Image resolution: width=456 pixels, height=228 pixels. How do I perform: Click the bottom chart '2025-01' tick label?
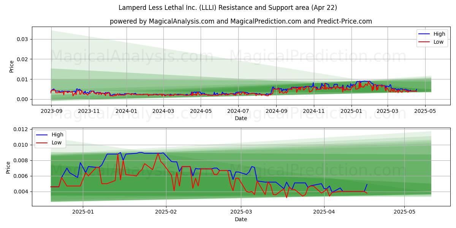83,212
